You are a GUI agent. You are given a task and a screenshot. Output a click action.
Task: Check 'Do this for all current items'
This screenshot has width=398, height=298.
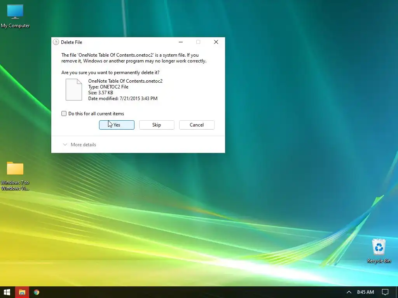[64, 114]
